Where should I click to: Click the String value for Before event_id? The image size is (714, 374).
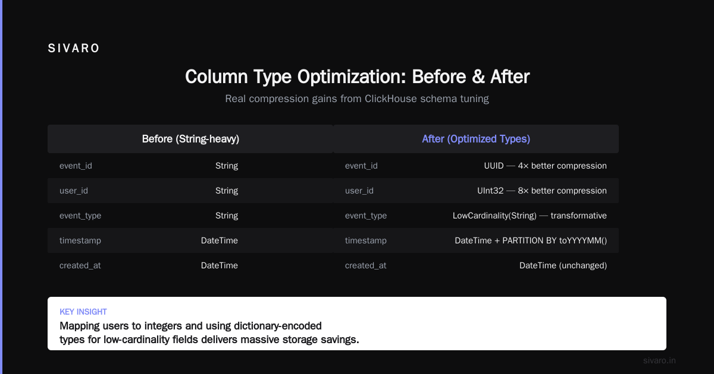pyautogui.click(x=227, y=166)
